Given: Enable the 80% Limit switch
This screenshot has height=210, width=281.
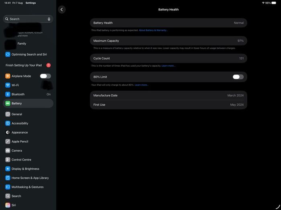Looking at the screenshot, I should 238,77.
